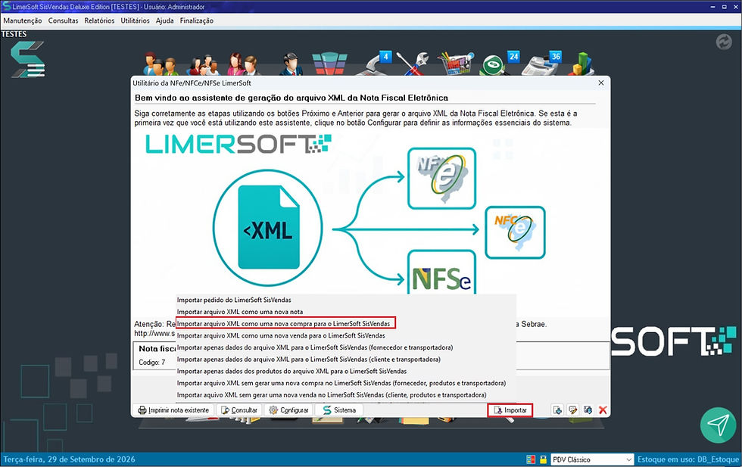Click the yellow padlock status bar icon

pyautogui.click(x=544, y=459)
